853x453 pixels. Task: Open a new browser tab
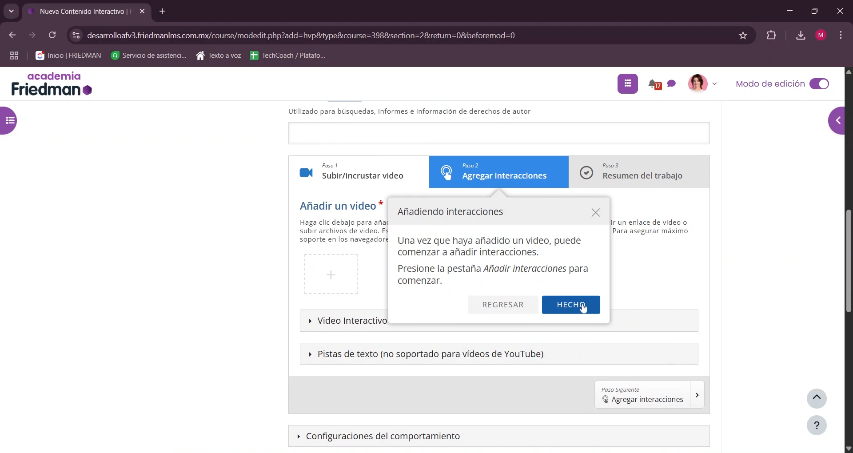pyautogui.click(x=163, y=12)
